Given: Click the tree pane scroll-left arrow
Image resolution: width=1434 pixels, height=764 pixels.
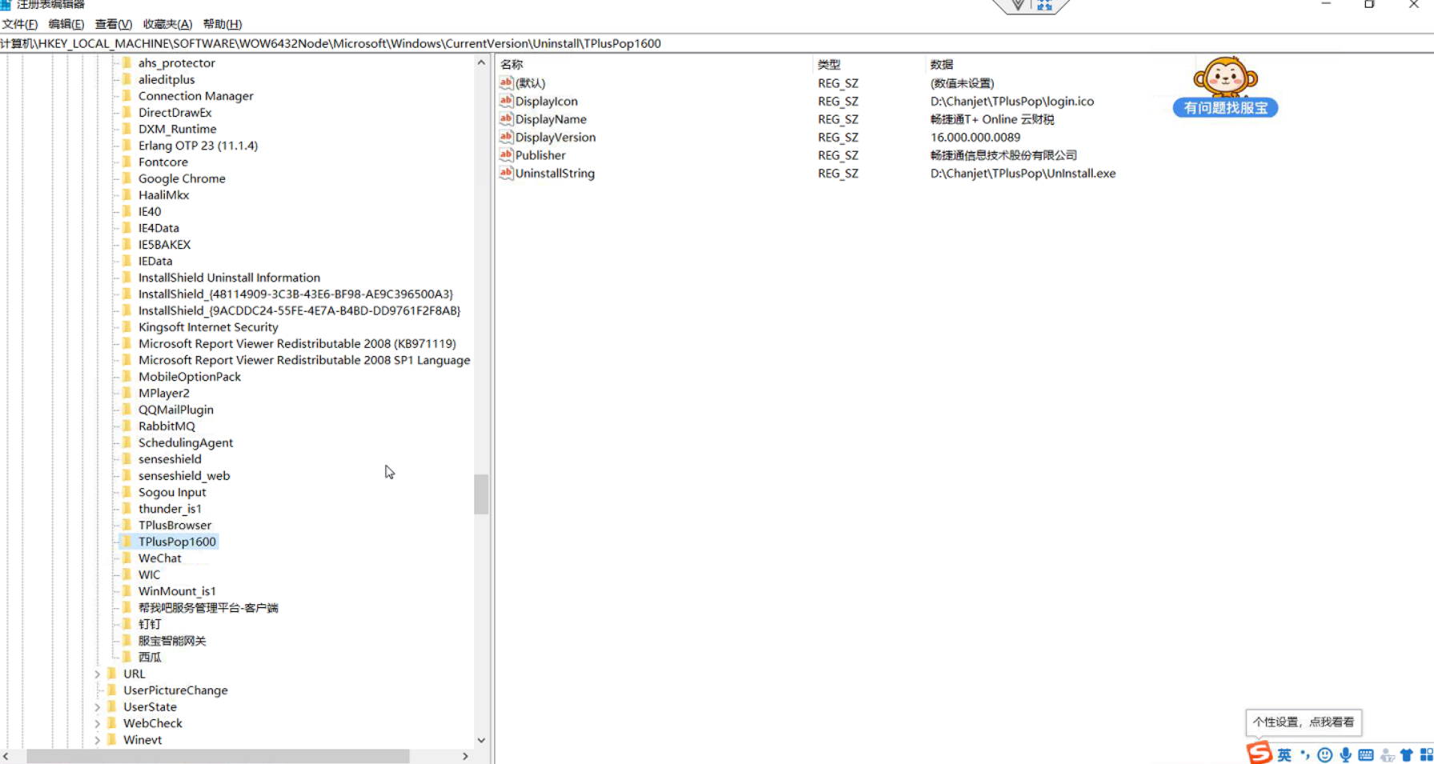Looking at the screenshot, I should [6, 756].
